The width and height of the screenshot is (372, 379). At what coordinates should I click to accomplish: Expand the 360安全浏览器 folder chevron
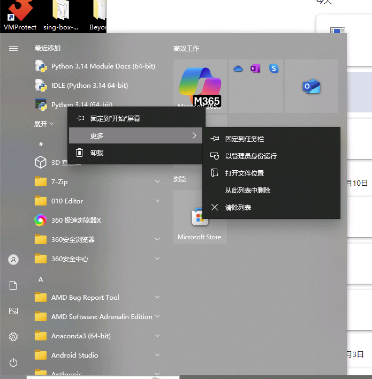[157, 239]
